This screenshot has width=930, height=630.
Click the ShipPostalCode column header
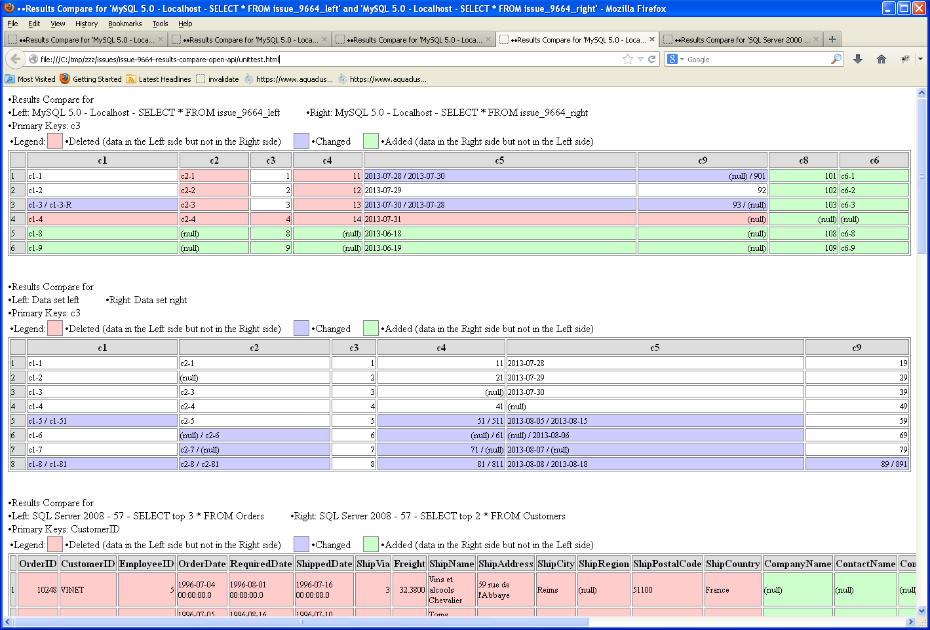667,563
